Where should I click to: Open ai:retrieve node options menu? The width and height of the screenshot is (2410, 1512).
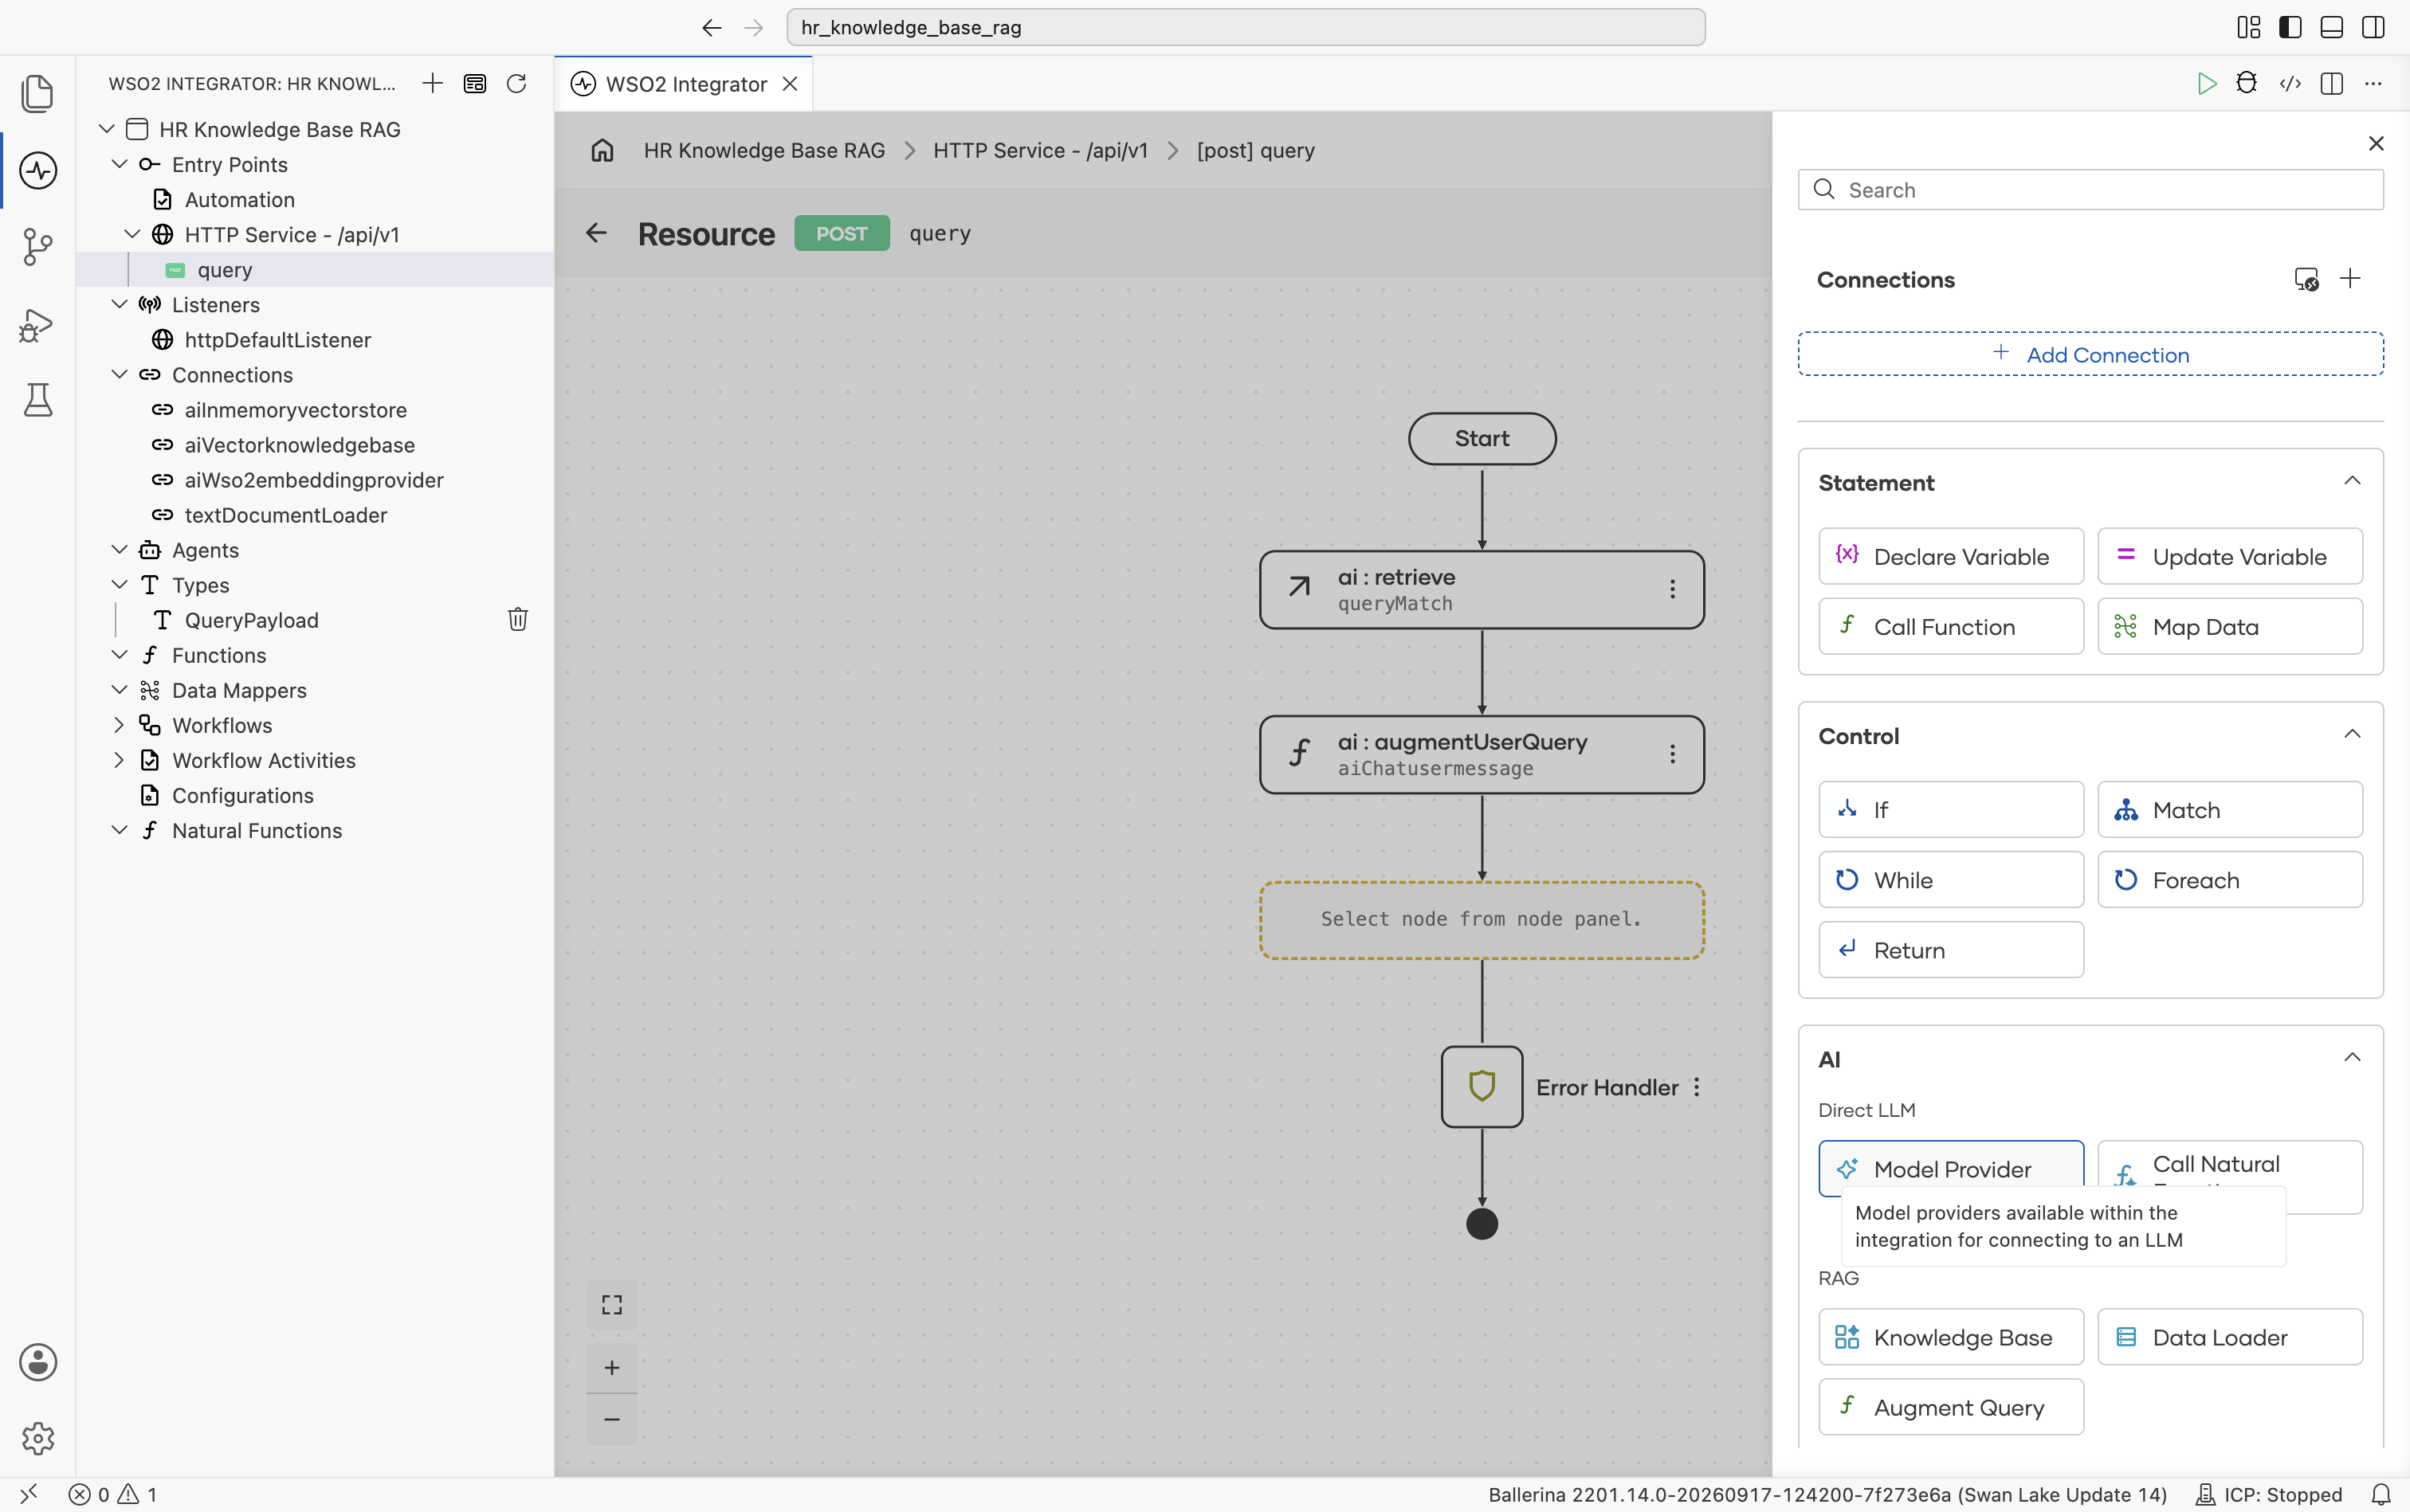tap(1673, 589)
